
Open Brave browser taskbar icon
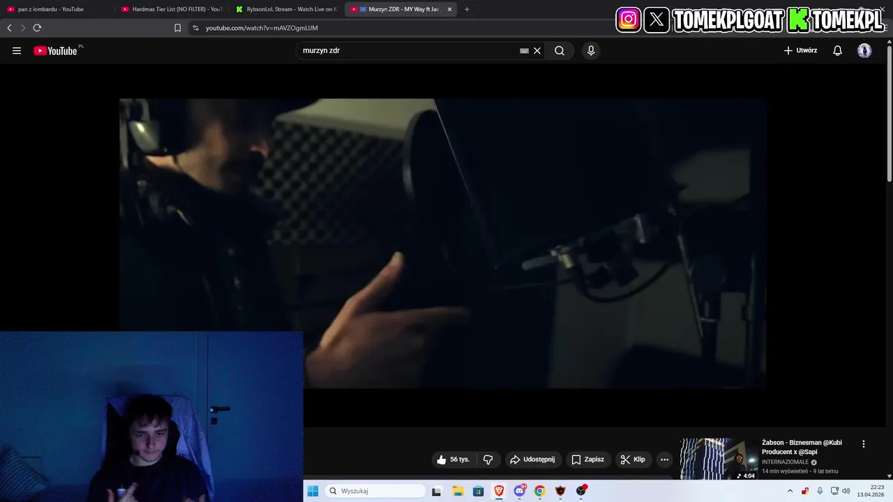coord(499,491)
